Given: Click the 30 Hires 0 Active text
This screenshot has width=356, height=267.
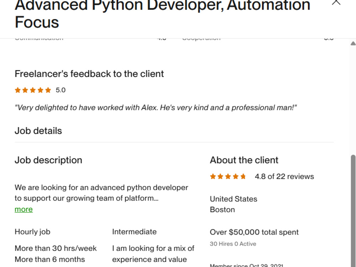Looking at the screenshot, I should [x=233, y=244].
